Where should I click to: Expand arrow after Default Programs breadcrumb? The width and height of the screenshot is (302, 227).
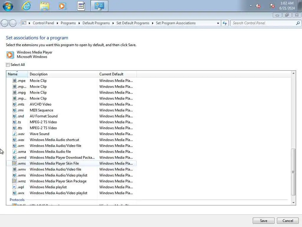click(x=113, y=23)
